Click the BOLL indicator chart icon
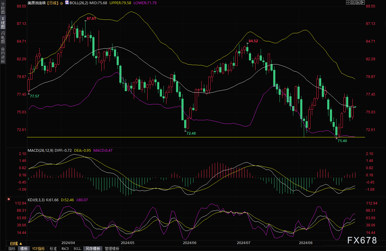 click(67, 3)
